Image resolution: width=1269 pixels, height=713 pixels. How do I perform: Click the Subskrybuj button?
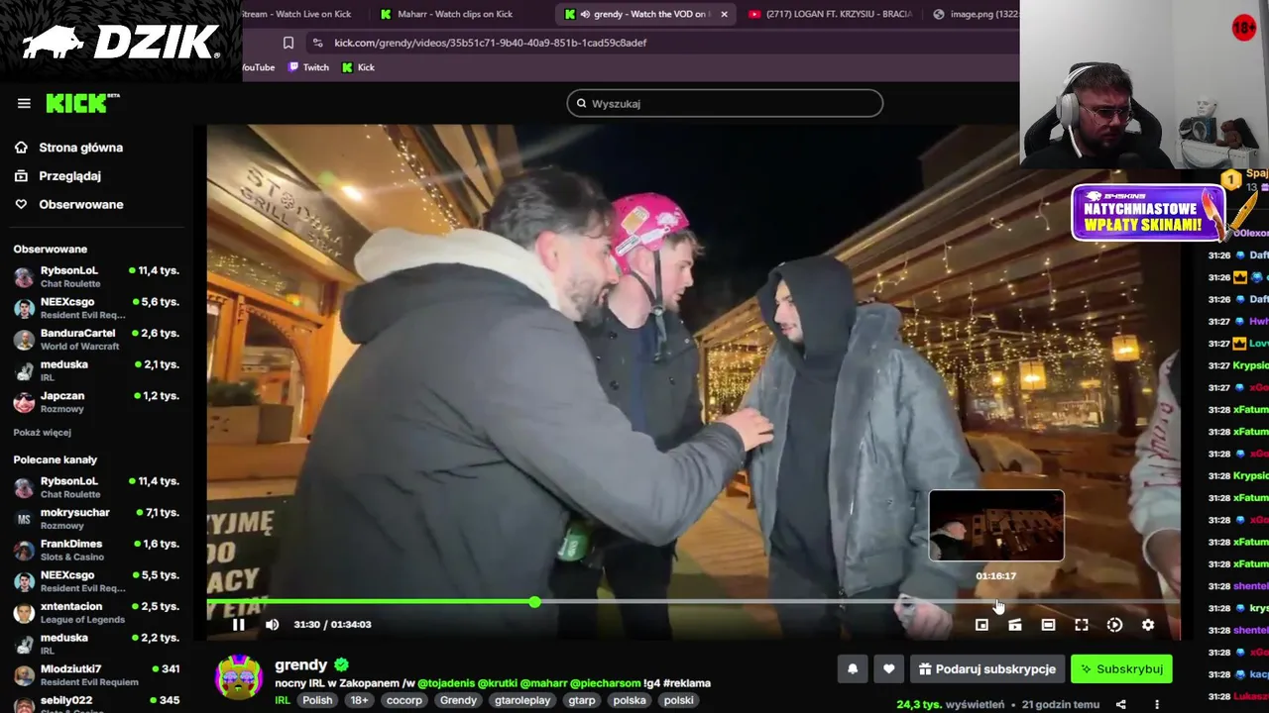tap(1122, 669)
